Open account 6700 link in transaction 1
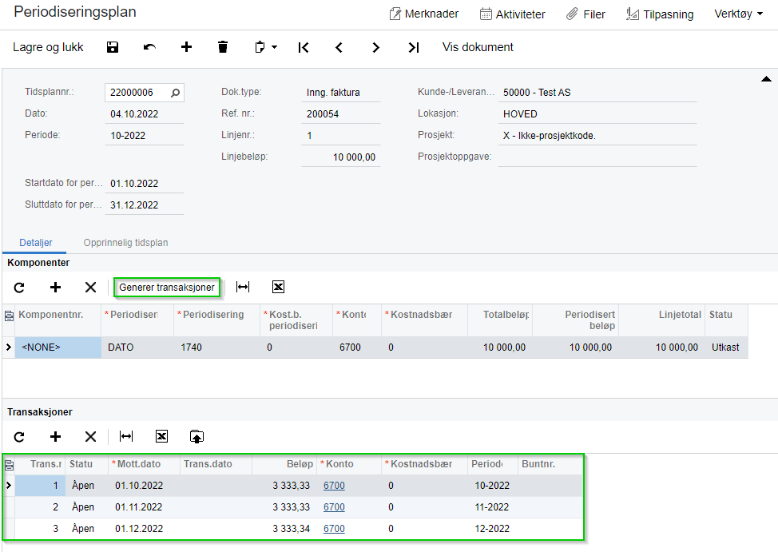The height and width of the screenshot is (552, 778). pyautogui.click(x=334, y=486)
